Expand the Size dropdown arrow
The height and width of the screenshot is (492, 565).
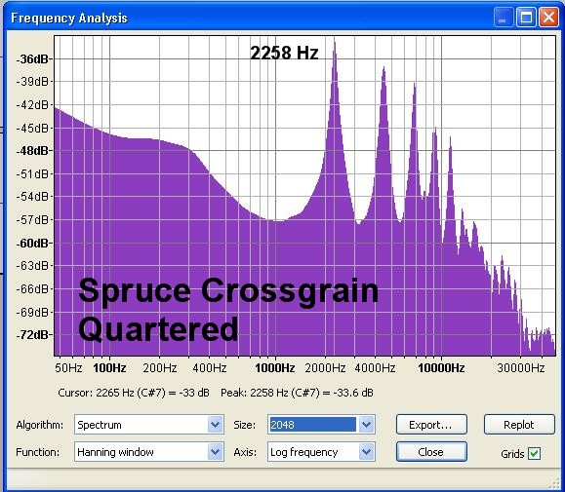coord(366,425)
